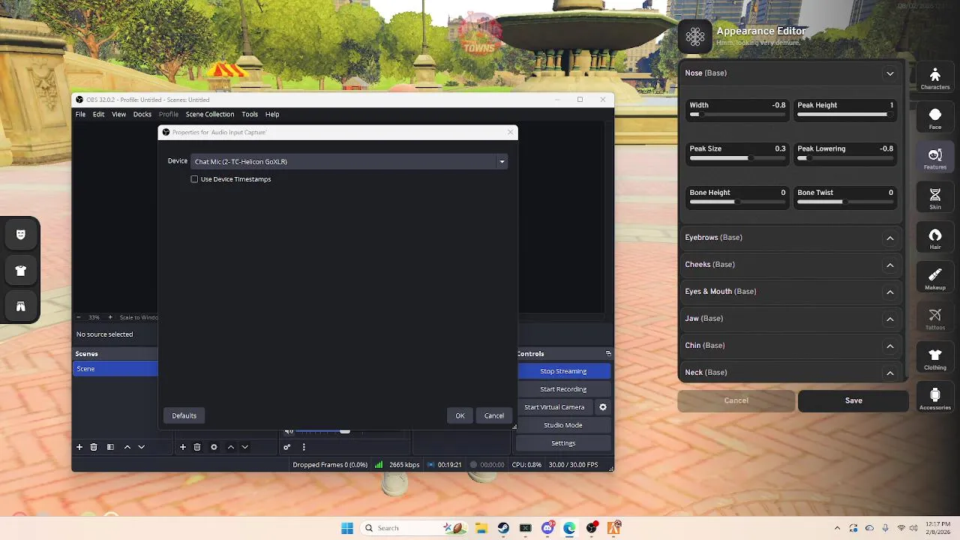Viewport: 960px width, 540px height.
Task: Open advanced audio properties gears icon
Action: [x=286, y=447]
